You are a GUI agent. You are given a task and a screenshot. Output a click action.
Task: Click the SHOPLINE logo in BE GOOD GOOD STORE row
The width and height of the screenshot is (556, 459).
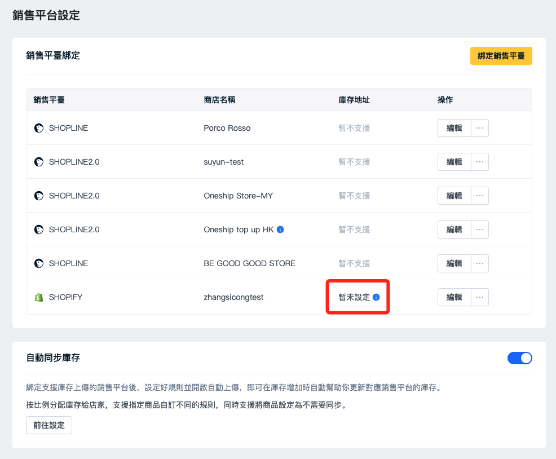(39, 263)
